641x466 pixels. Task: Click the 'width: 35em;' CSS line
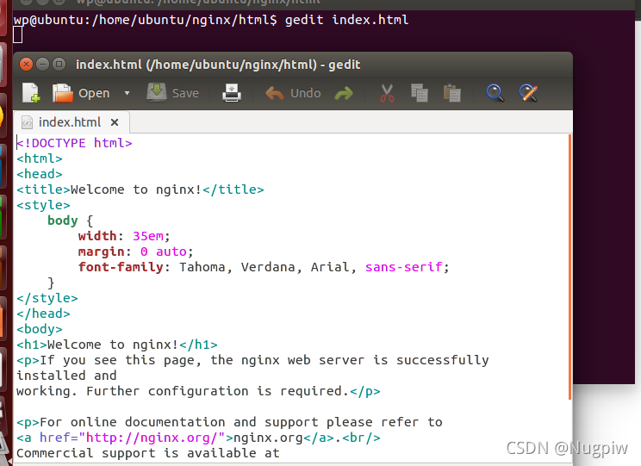coord(124,236)
